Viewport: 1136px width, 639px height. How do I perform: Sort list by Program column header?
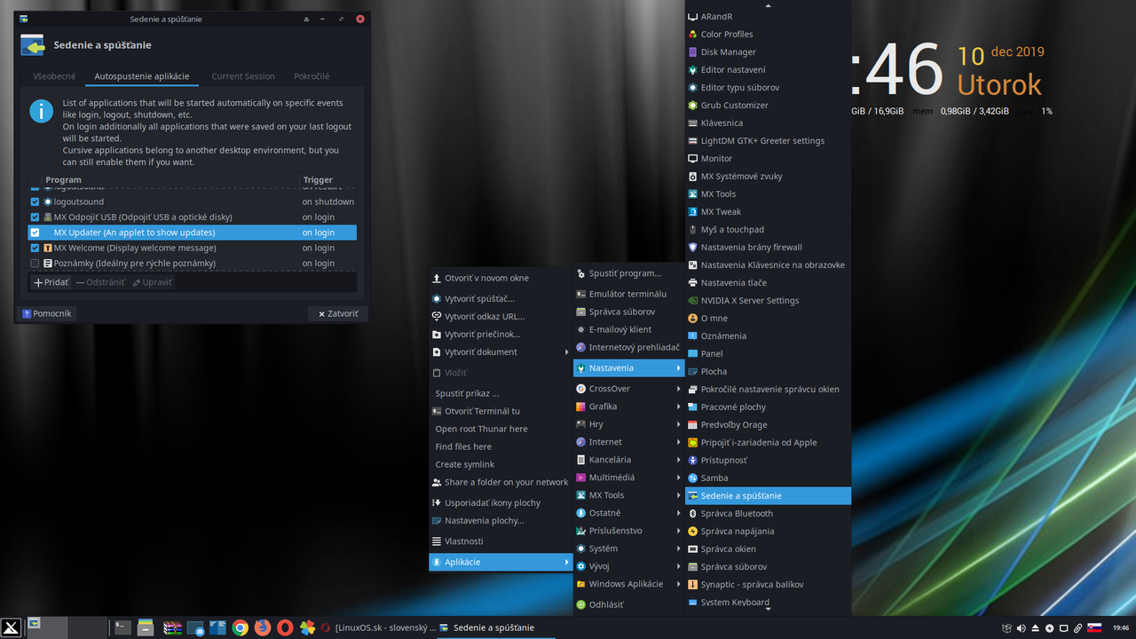(x=171, y=179)
